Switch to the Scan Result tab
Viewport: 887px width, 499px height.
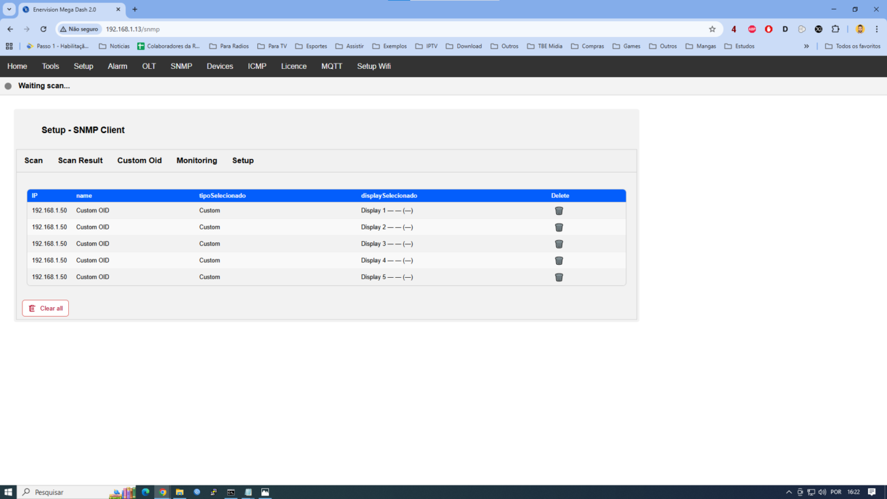click(80, 160)
